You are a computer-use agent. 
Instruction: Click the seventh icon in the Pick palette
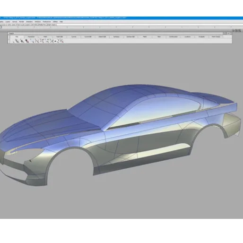point(42,41)
